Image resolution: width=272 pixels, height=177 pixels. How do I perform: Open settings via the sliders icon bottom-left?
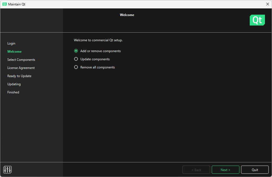point(7,169)
